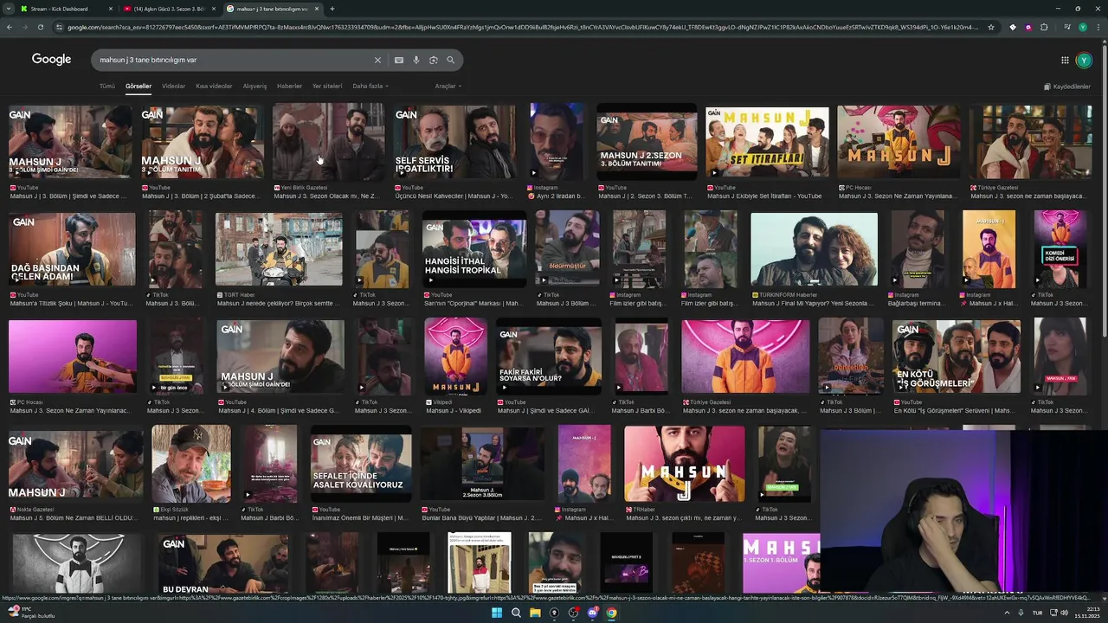Search by image with the Lens icon
1108x623 pixels.
[x=434, y=61]
